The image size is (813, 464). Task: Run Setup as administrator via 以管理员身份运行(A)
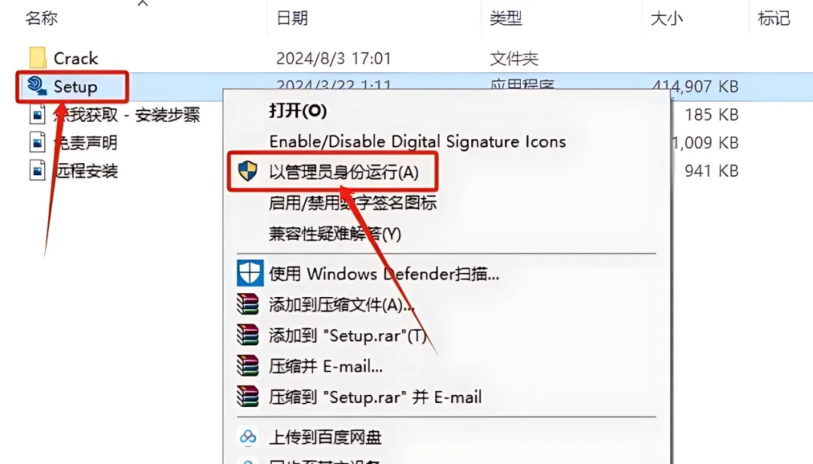(343, 172)
